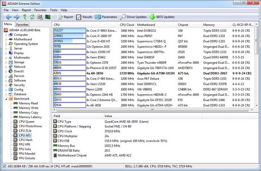Open the Multimedia category
The image size is (261, 171).
[22, 58]
